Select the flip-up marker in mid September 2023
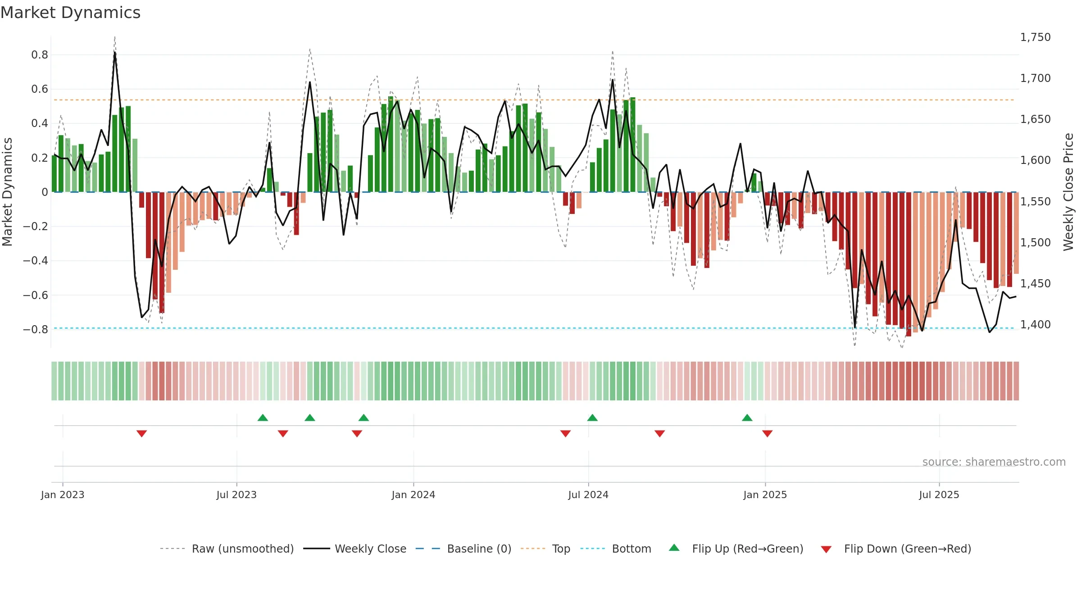The image size is (1081, 608). 310,417
